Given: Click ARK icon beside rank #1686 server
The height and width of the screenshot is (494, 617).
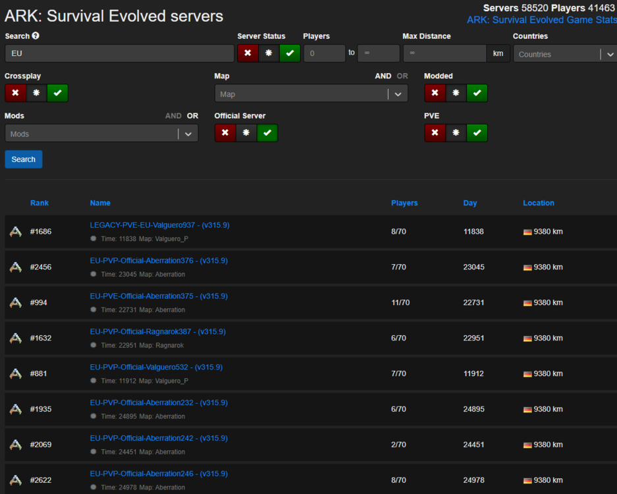Looking at the screenshot, I should click(15, 232).
